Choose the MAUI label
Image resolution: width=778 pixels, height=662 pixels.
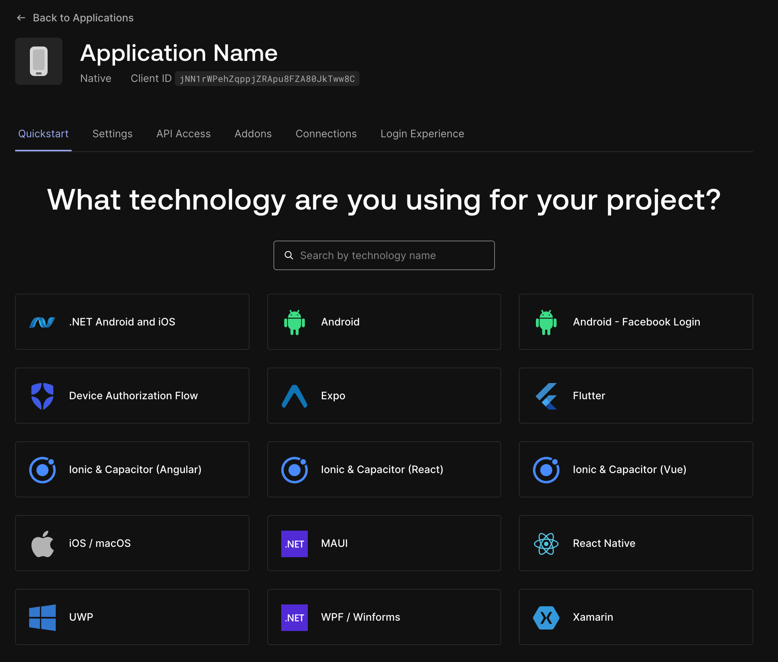pyautogui.click(x=334, y=544)
